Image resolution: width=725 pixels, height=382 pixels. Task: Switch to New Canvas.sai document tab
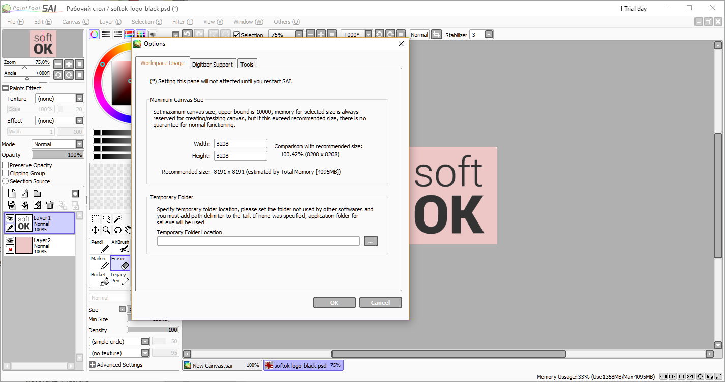[x=222, y=365]
